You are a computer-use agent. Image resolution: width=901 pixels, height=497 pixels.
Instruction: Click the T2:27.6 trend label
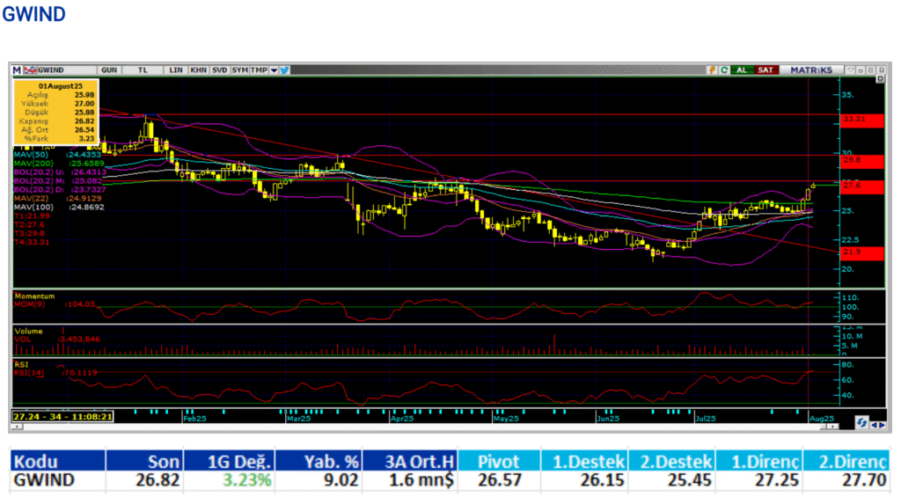coord(29,224)
